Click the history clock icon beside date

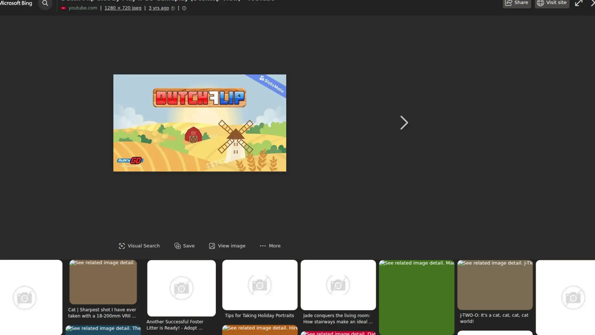[x=173, y=8]
